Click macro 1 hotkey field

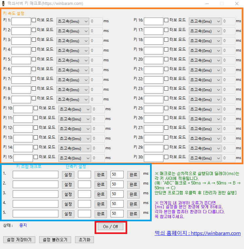[x=84, y=174]
